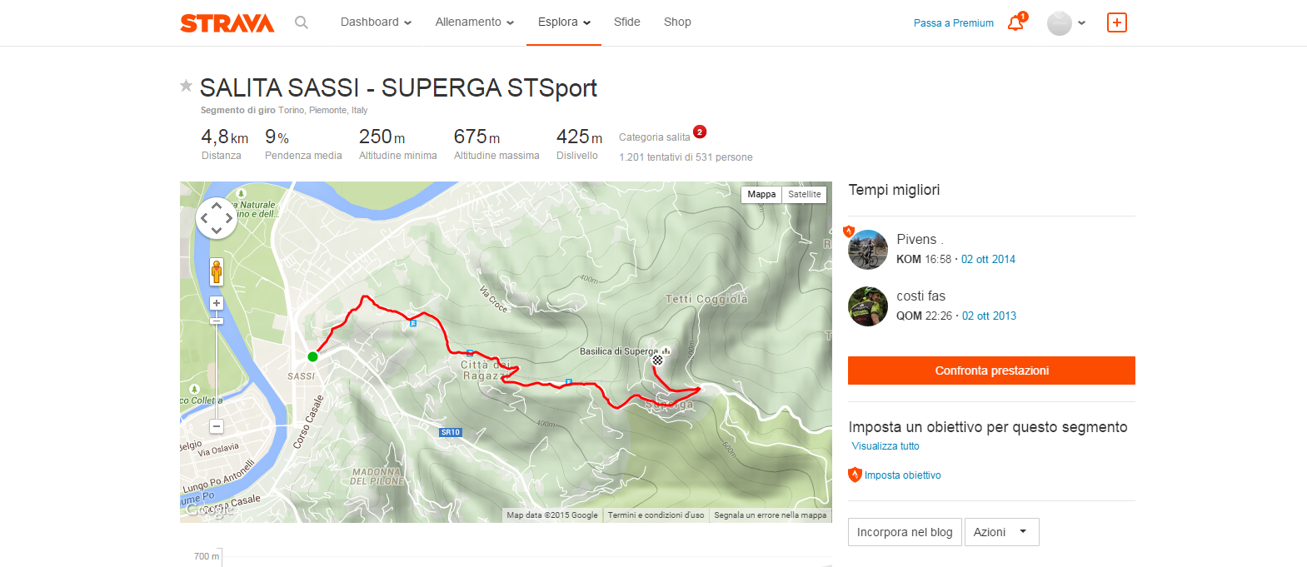The height and width of the screenshot is (567, 1307).
Task: Open the Azioni dropdown
Action: 1001,532
